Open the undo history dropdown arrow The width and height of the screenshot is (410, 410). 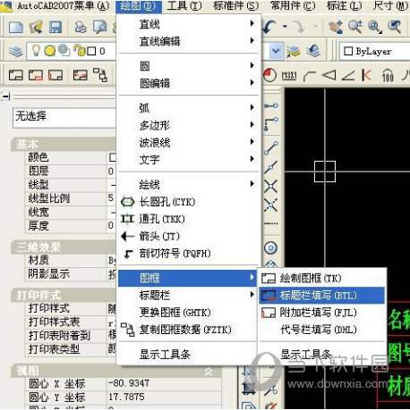point(285,27)
